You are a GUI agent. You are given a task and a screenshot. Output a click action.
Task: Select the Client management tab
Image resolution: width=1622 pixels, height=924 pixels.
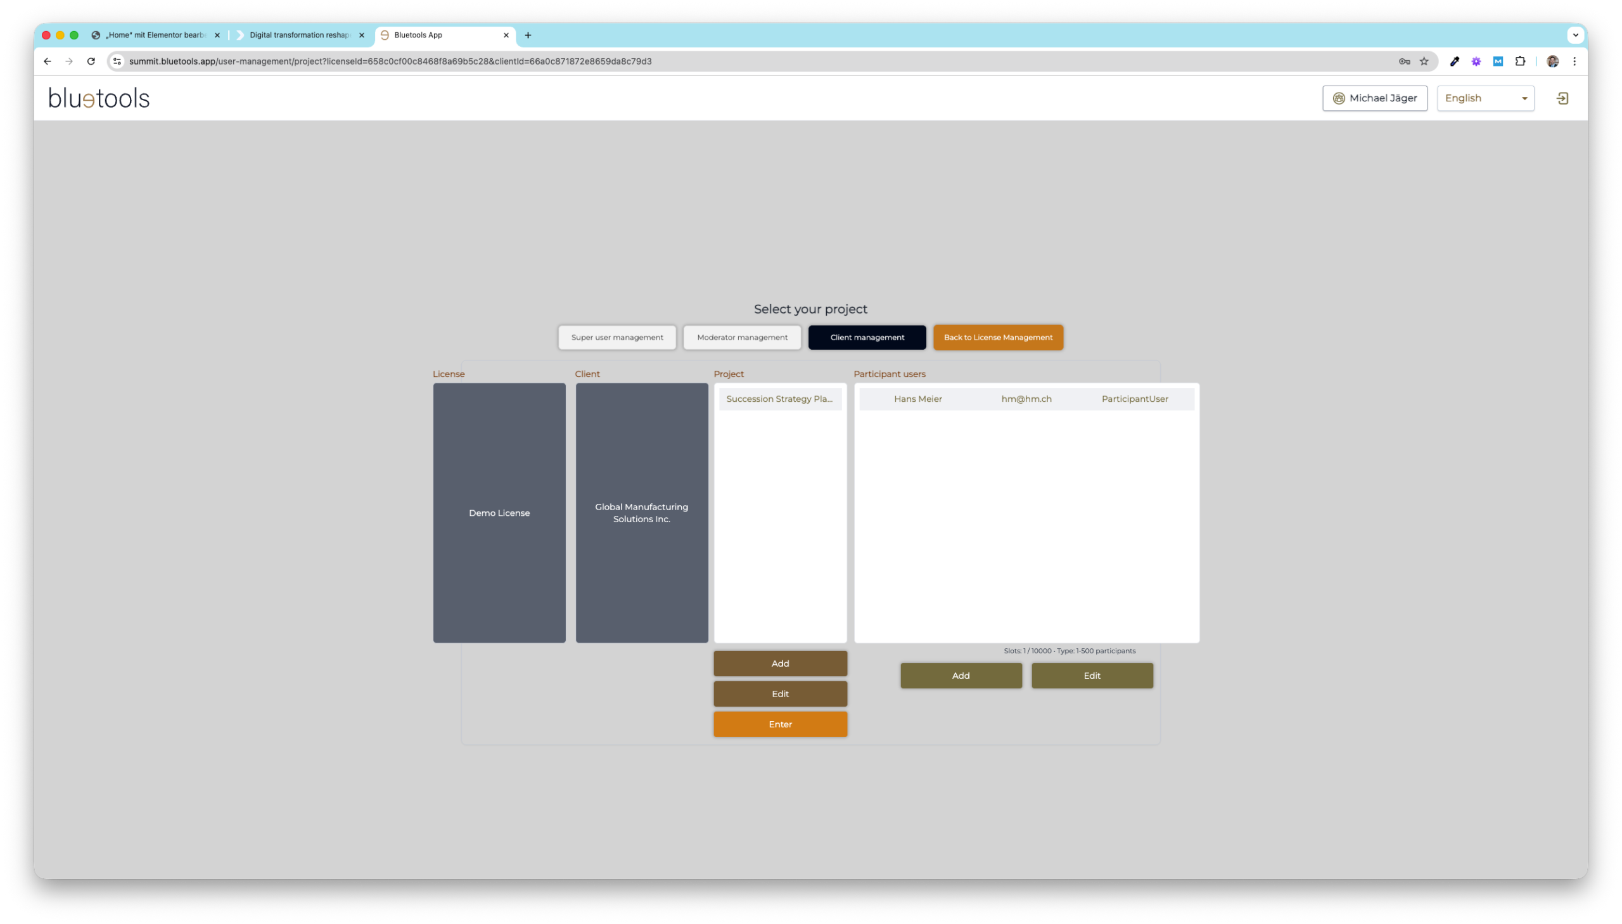pos(867,338)
